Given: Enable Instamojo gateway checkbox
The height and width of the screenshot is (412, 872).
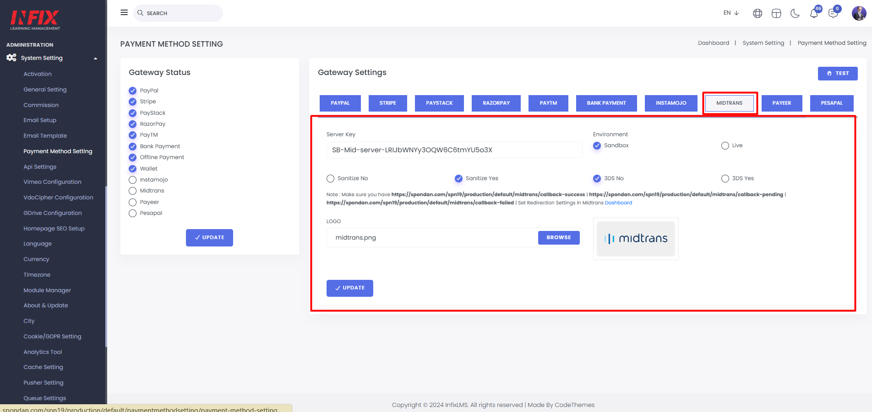Looking at the screenshot, I should (x=132, y=180).
